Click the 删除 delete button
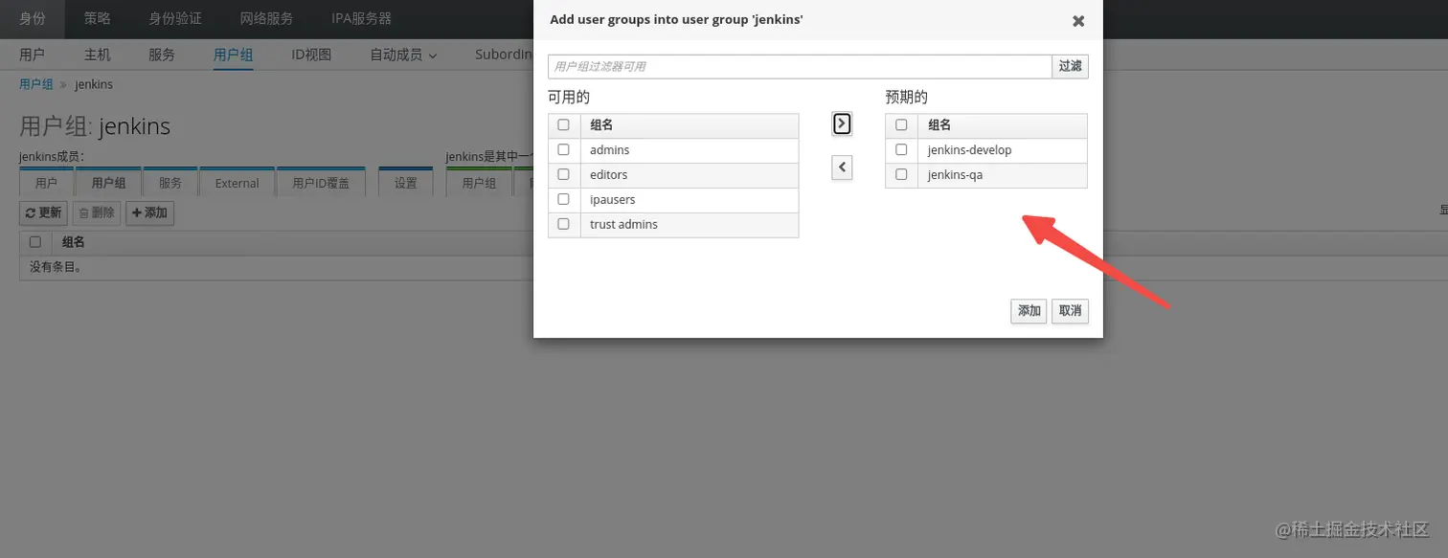1448x558 pixels. tap(97, 213)
